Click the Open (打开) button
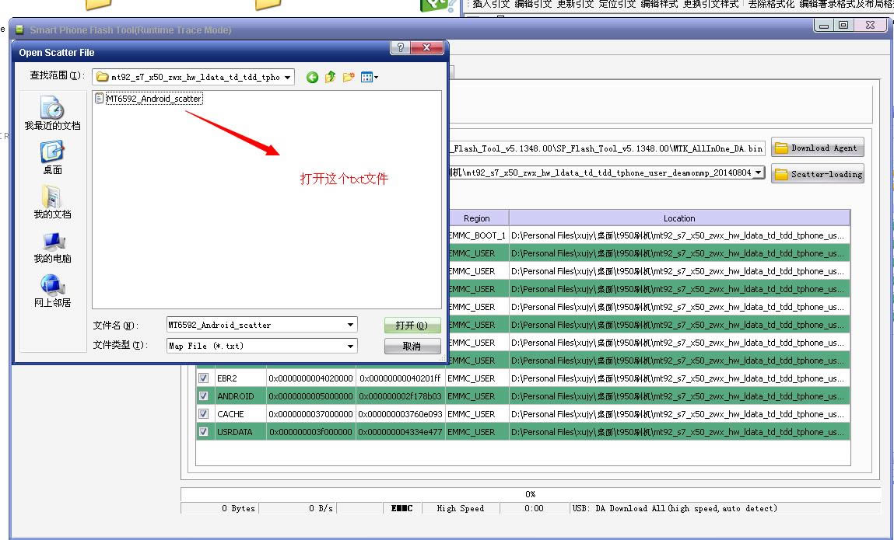 412,326
